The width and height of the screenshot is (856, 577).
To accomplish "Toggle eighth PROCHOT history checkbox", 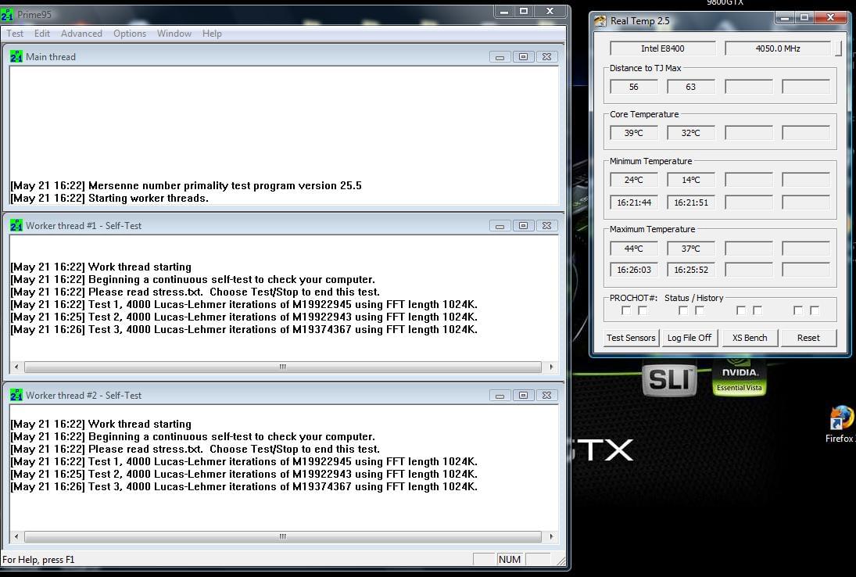I will point(815,310).
